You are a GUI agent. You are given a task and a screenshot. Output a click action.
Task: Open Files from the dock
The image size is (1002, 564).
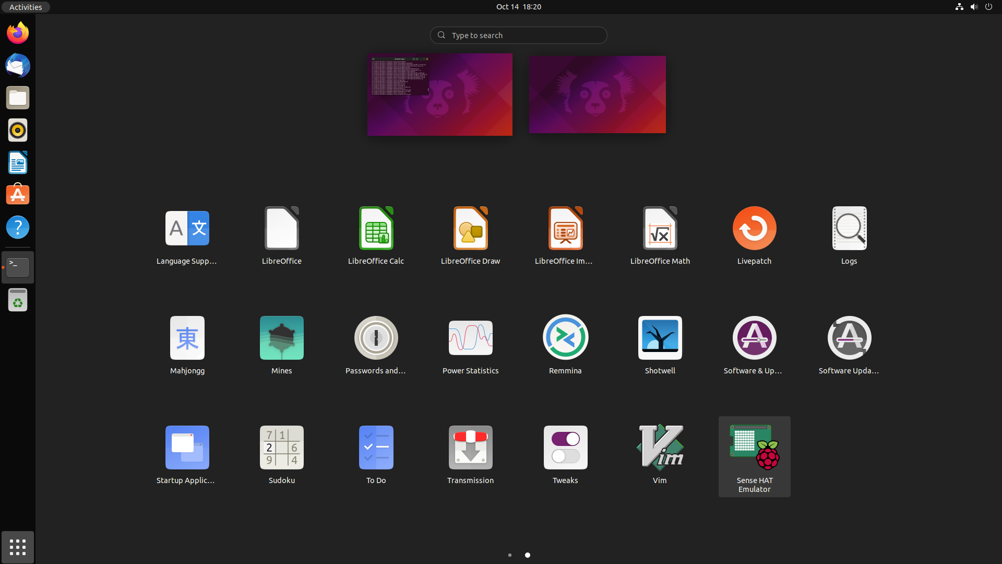pyautogui.click(x=18, y=98)
